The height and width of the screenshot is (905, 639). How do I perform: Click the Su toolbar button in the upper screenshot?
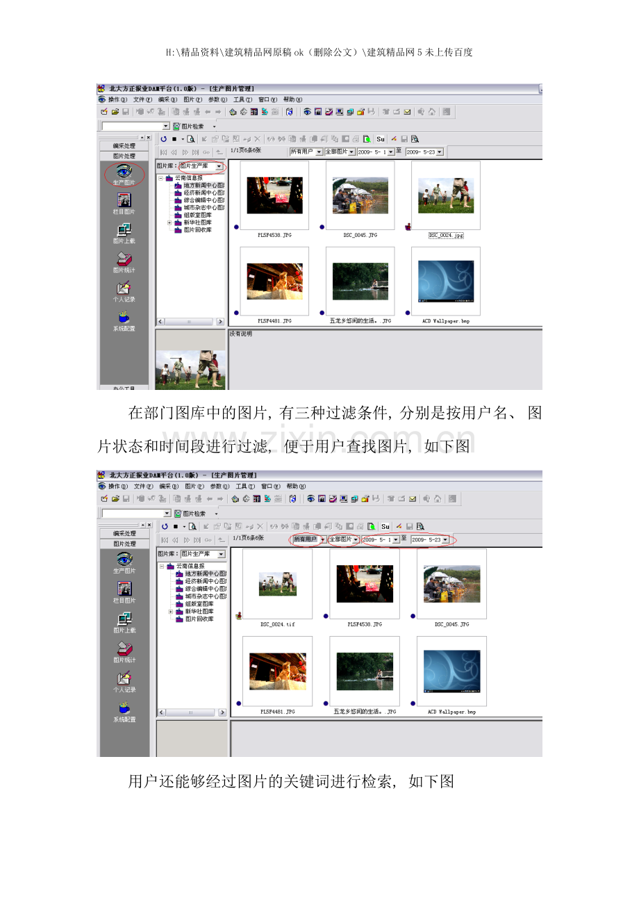click(380, 139)
